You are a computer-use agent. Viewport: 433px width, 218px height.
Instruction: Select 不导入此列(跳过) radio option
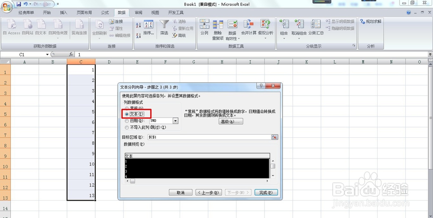[127, 127]
